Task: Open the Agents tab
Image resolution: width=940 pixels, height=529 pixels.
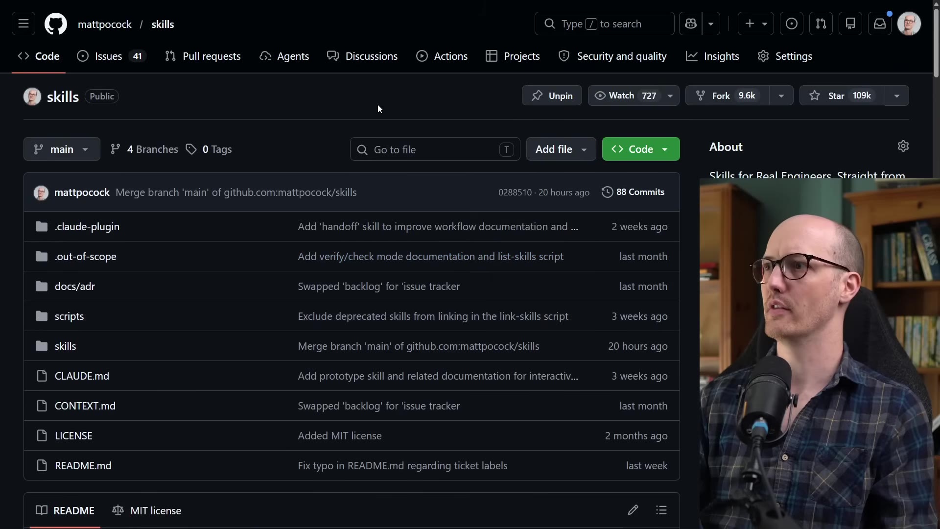Action: 284,56
